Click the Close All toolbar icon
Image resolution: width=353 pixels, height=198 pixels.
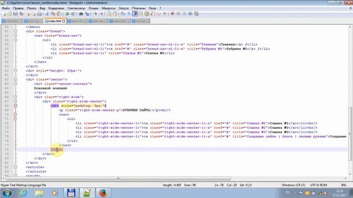pos(34,14)
